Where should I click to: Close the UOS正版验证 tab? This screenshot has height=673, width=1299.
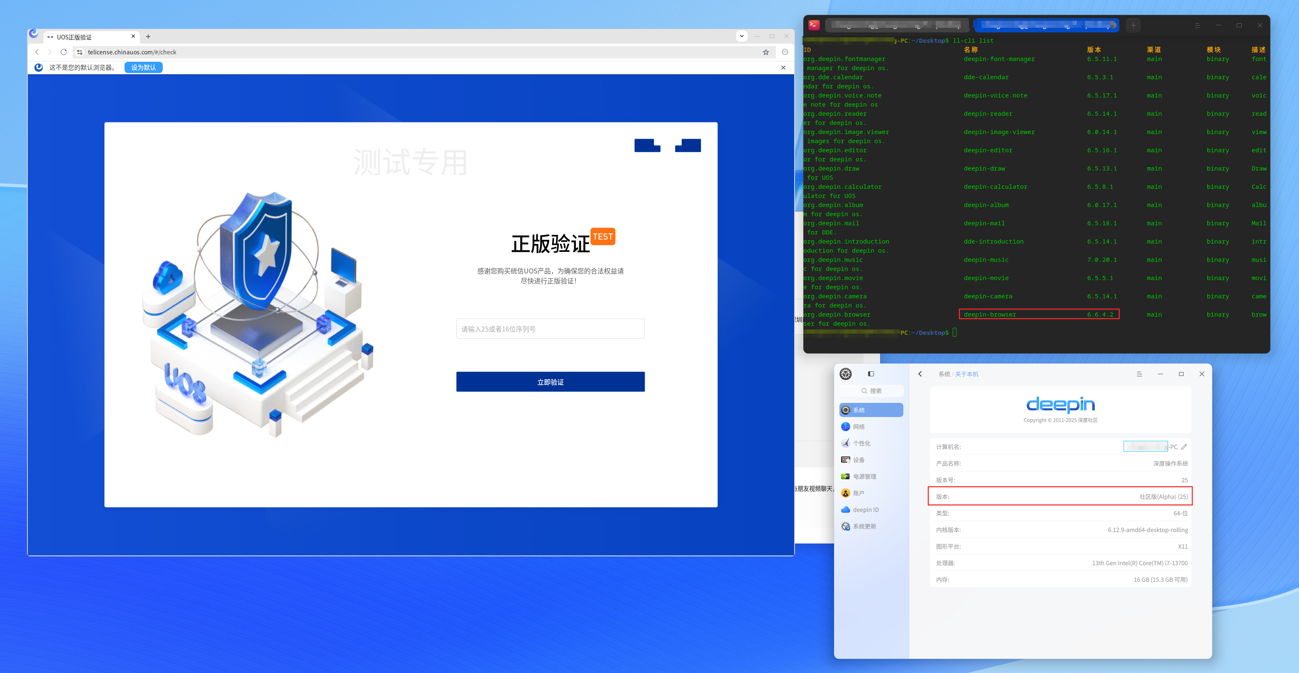pyautogui.click(x=133, y=36)
